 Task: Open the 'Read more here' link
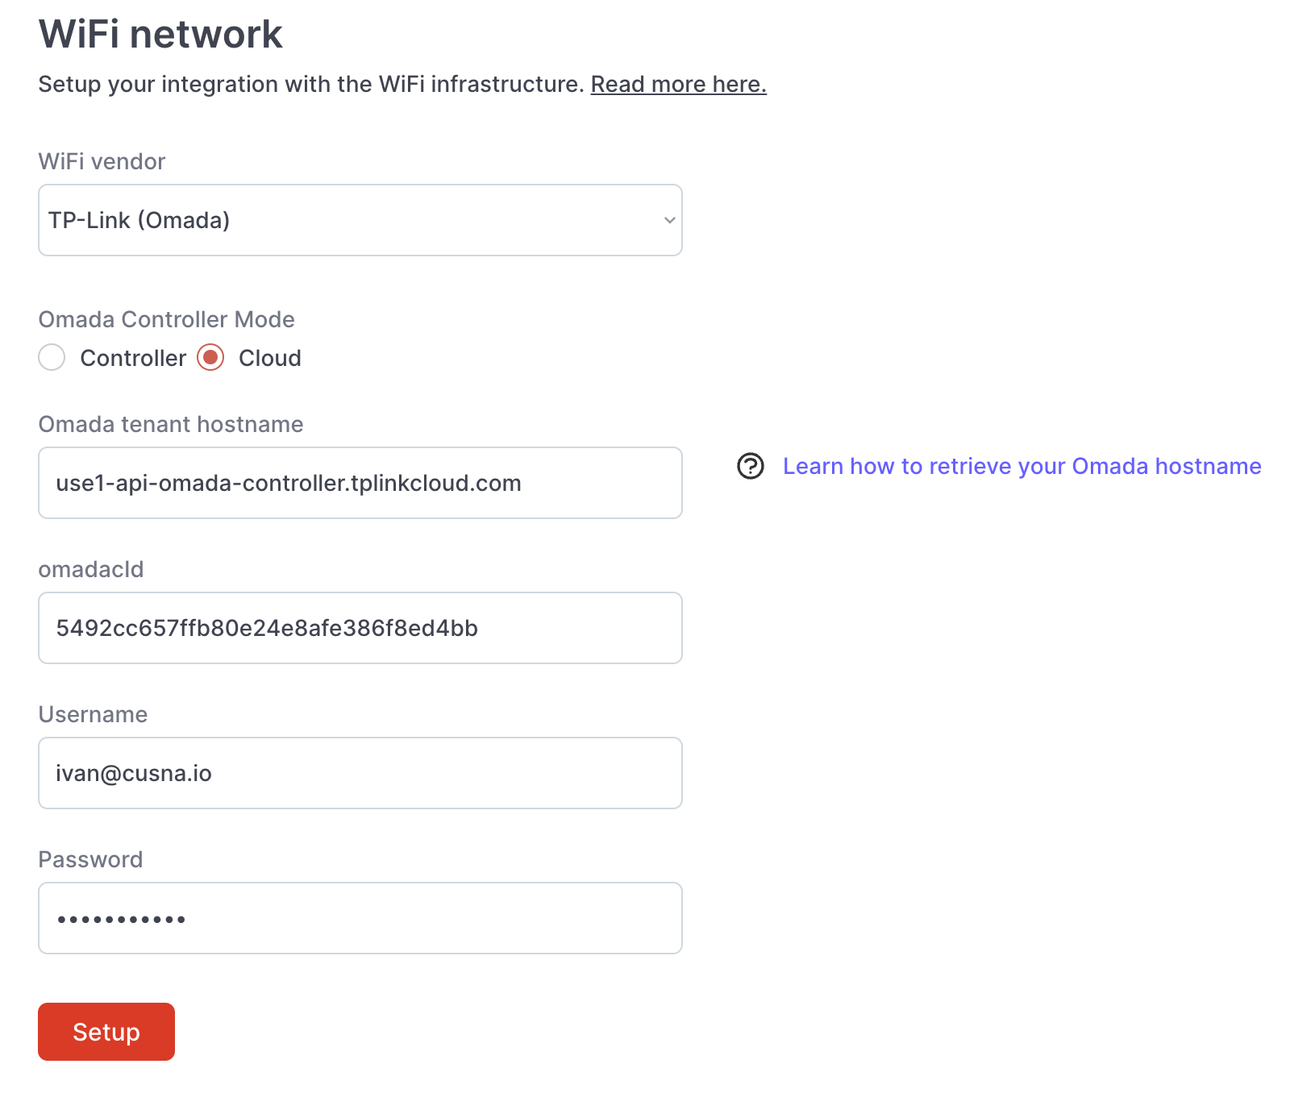click(x=678, y=84)
